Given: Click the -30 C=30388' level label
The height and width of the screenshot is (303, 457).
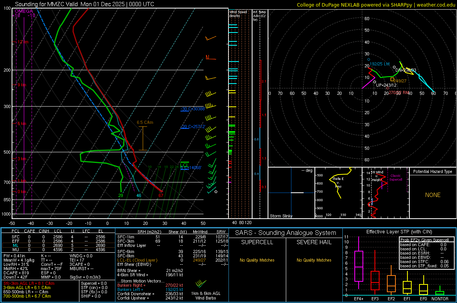Looking at the screenshot, I should (x=192, y=109).
